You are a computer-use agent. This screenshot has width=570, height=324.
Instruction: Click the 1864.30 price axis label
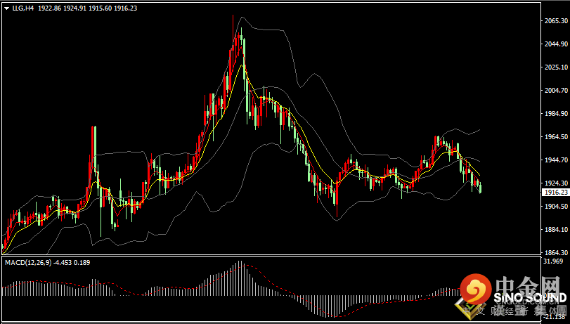pyautogui.click(x=555, y=252)
